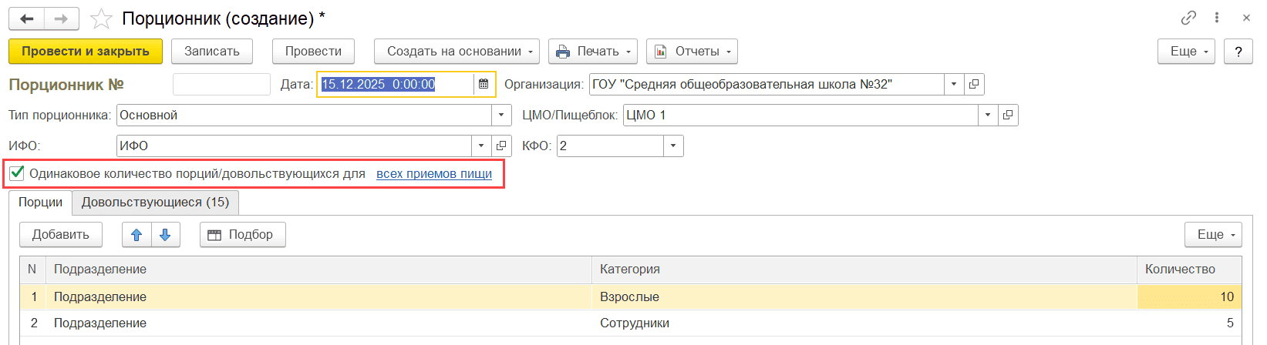This screenshot has height=345, width=1267.
Task: Open the organization record via open icon
Action: [974, 84]
